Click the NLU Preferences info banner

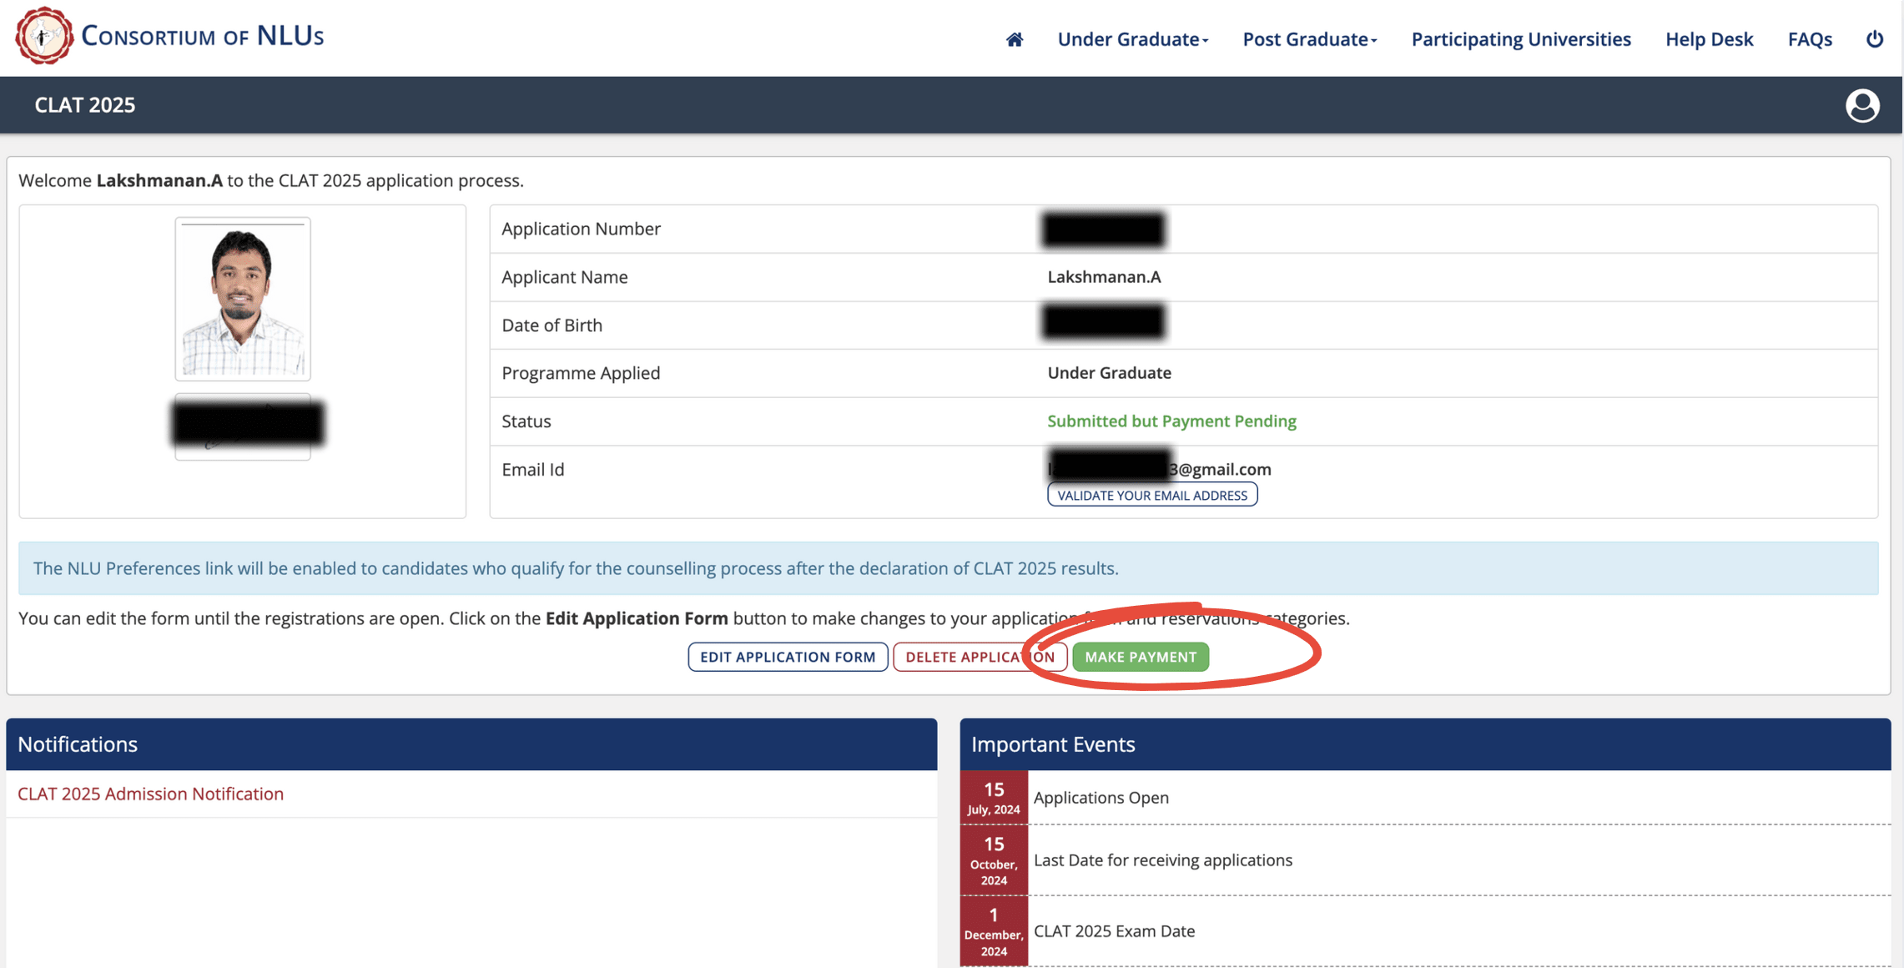pos(949,568)
